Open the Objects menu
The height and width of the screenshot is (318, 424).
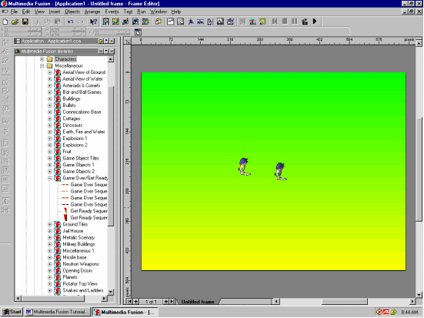pos(72,12)
